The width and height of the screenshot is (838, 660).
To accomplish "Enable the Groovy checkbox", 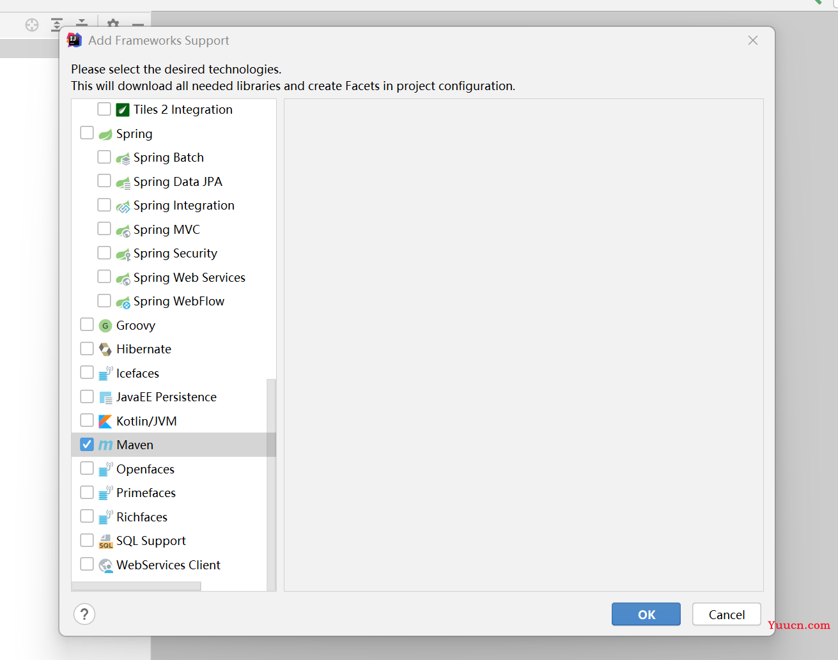I will [x=87, y=325].
